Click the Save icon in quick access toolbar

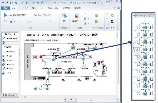pos(11,3)
